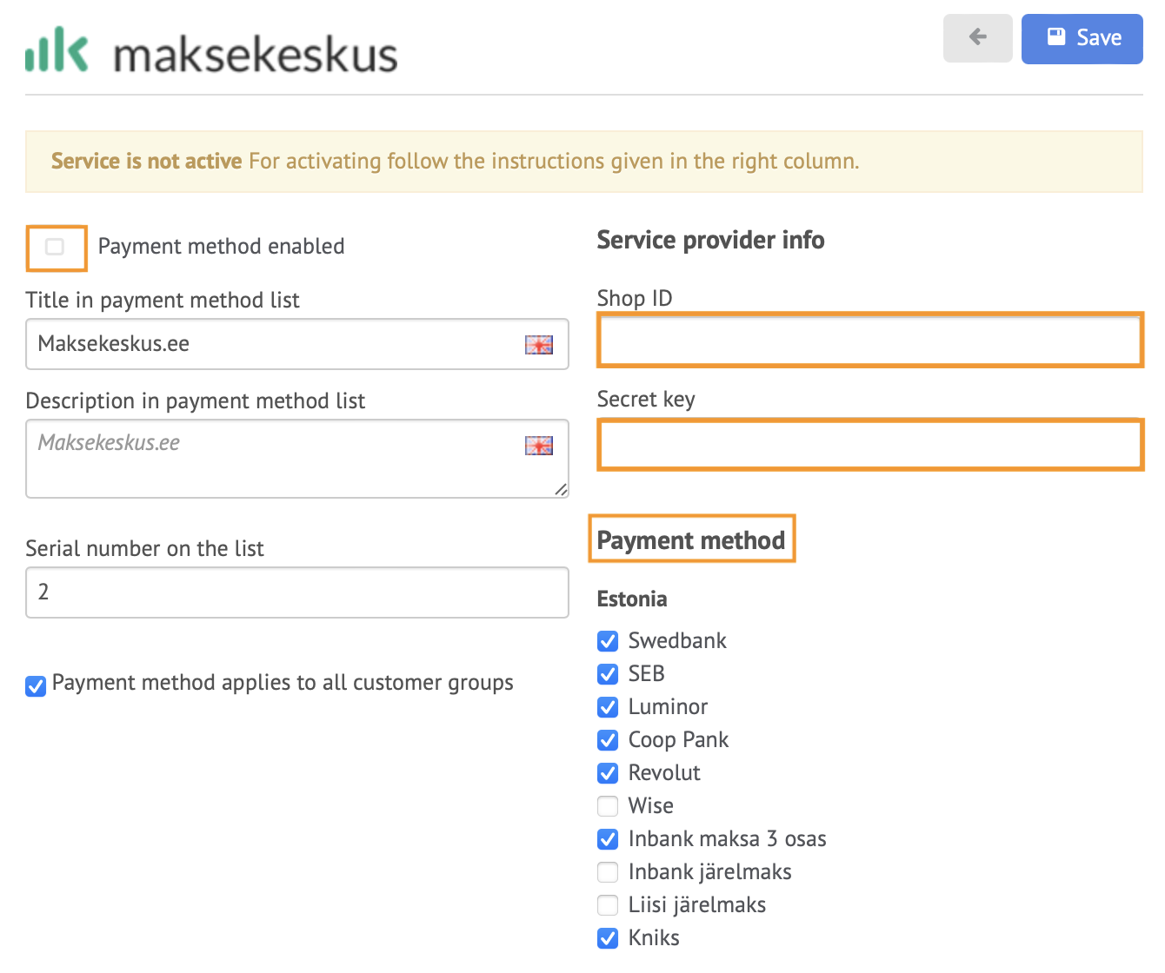Toggle the Luminor checkbox
This screenshot has width=1165, height=973.
tap(608, 707)
